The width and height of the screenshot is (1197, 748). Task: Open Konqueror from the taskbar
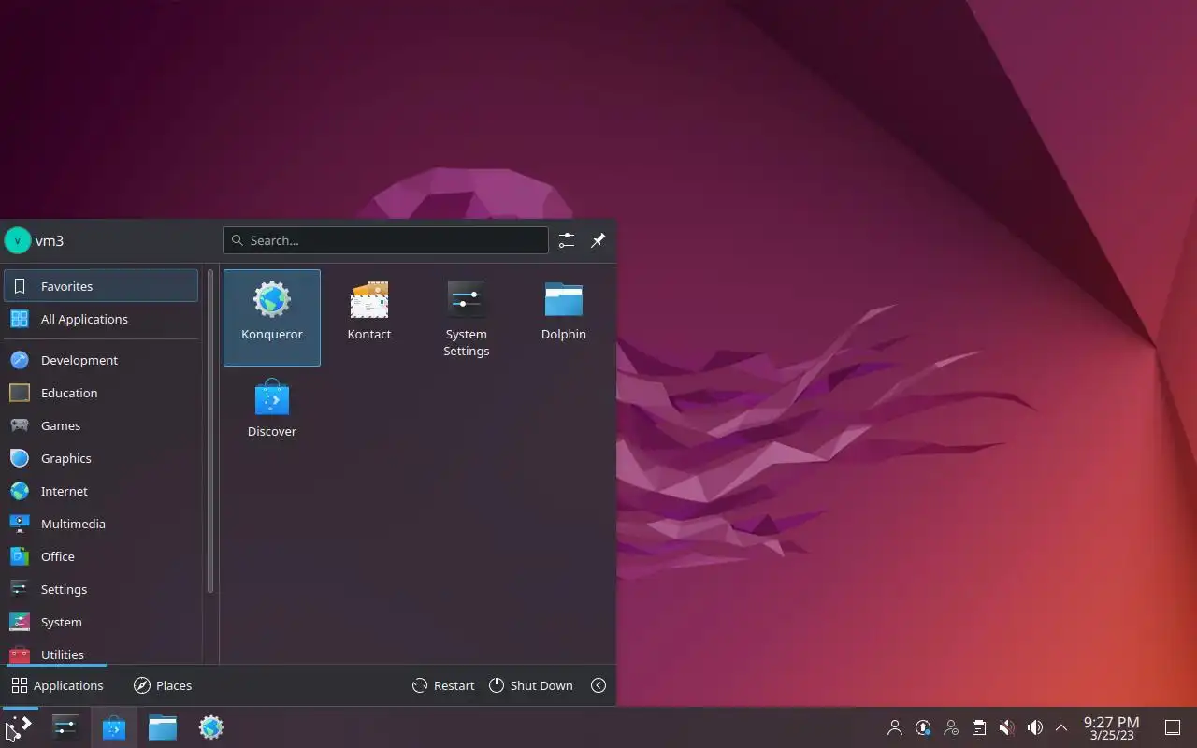pos(211,727)
